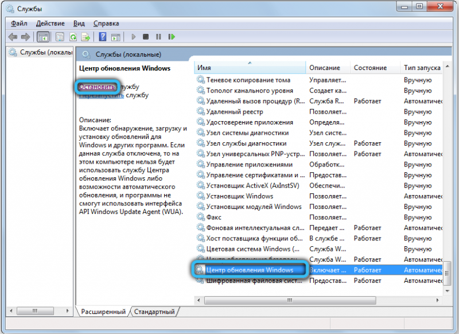Select the Центр обновления Windows service

click(318, 270)
